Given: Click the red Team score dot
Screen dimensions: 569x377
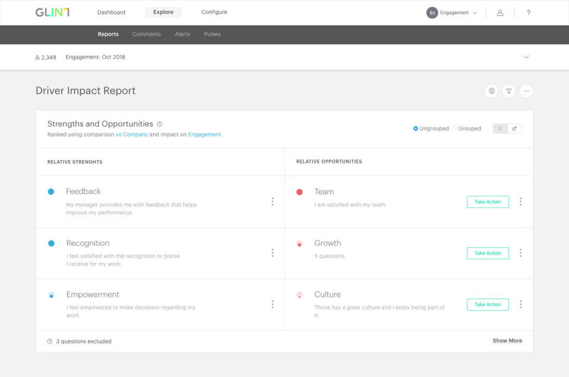Looking at the screenshot, I should coord(299,192).
